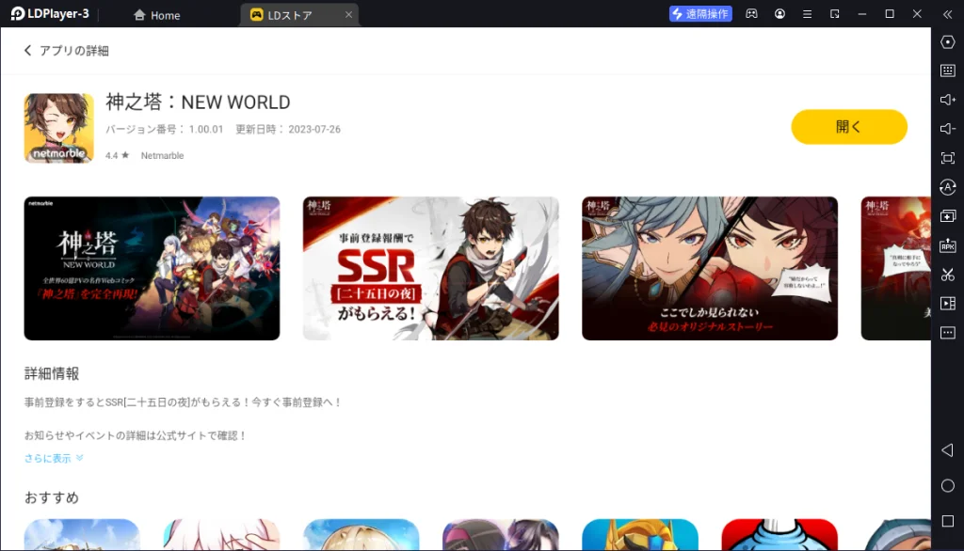Open the recommended app with yellow robot icon

640,534
